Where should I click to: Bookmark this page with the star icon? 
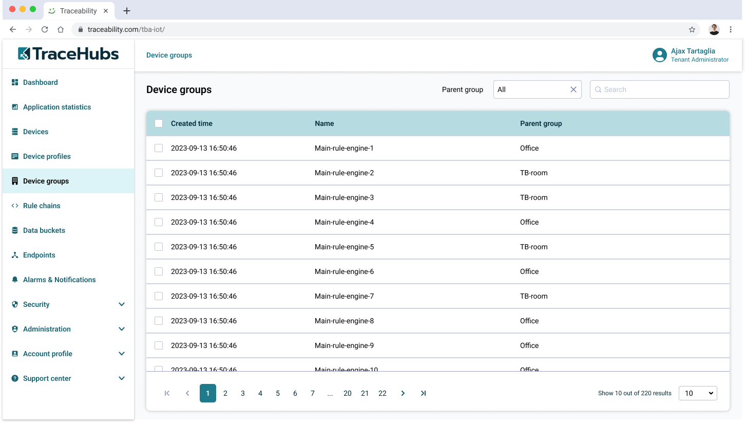click(692, 29)
